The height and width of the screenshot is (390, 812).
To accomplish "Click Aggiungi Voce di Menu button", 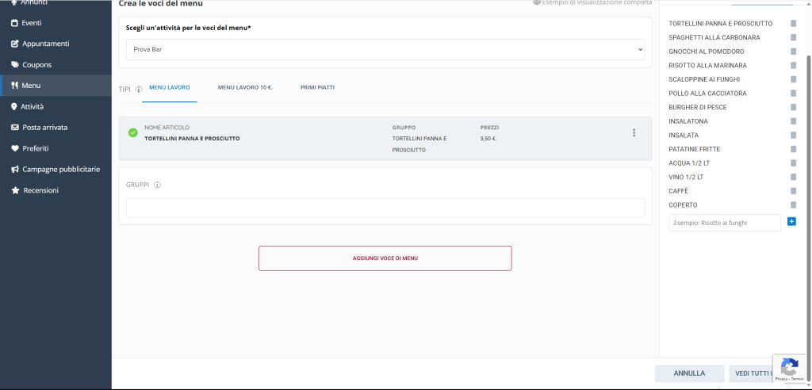I will pyautogui.click(x=385, y=258).
